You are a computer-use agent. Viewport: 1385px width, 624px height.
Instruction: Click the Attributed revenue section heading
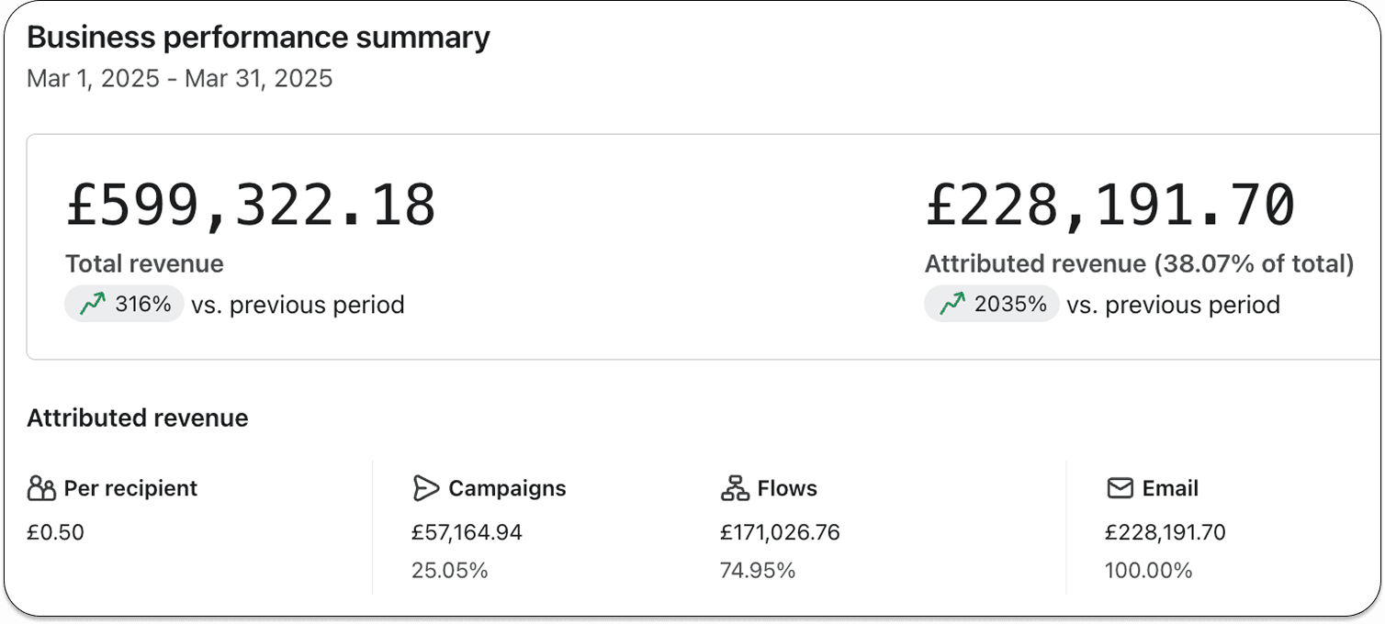pos(138,418)
